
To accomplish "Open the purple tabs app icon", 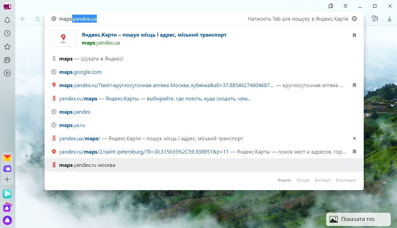I will click(x=7, y=169).
